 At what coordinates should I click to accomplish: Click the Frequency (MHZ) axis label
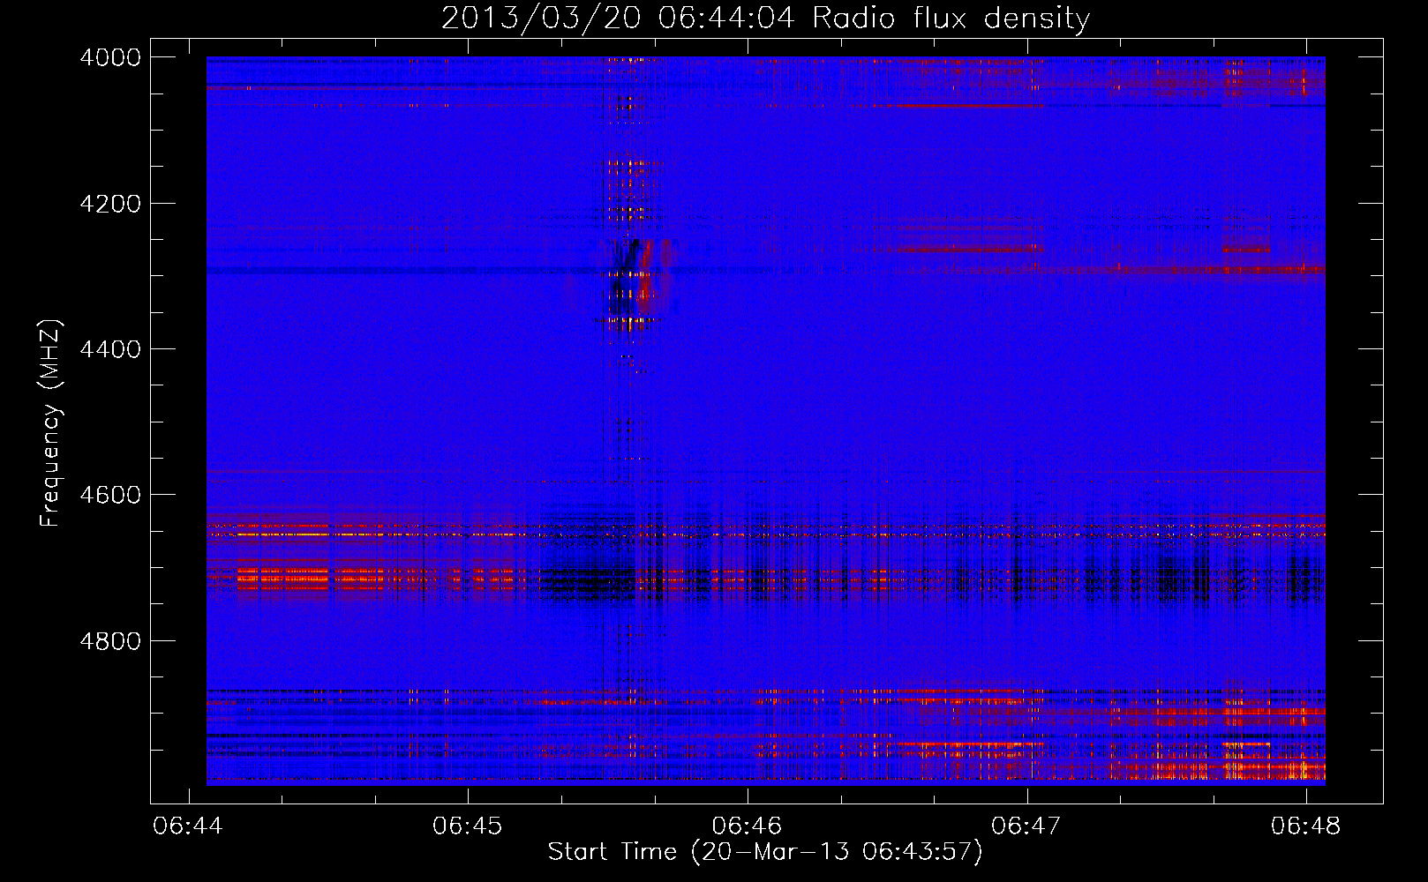pos(51,423)
